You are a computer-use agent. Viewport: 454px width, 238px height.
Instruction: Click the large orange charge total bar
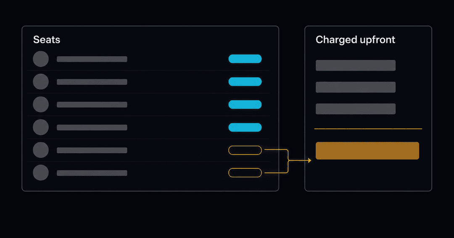(367, 151)
